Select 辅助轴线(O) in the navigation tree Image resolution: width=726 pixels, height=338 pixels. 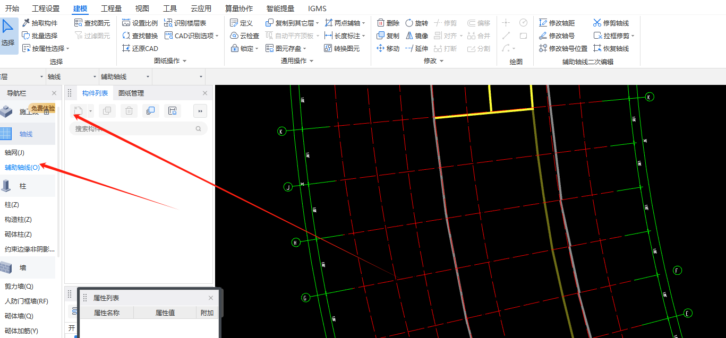pyautogui.click(x=22, y=167)
